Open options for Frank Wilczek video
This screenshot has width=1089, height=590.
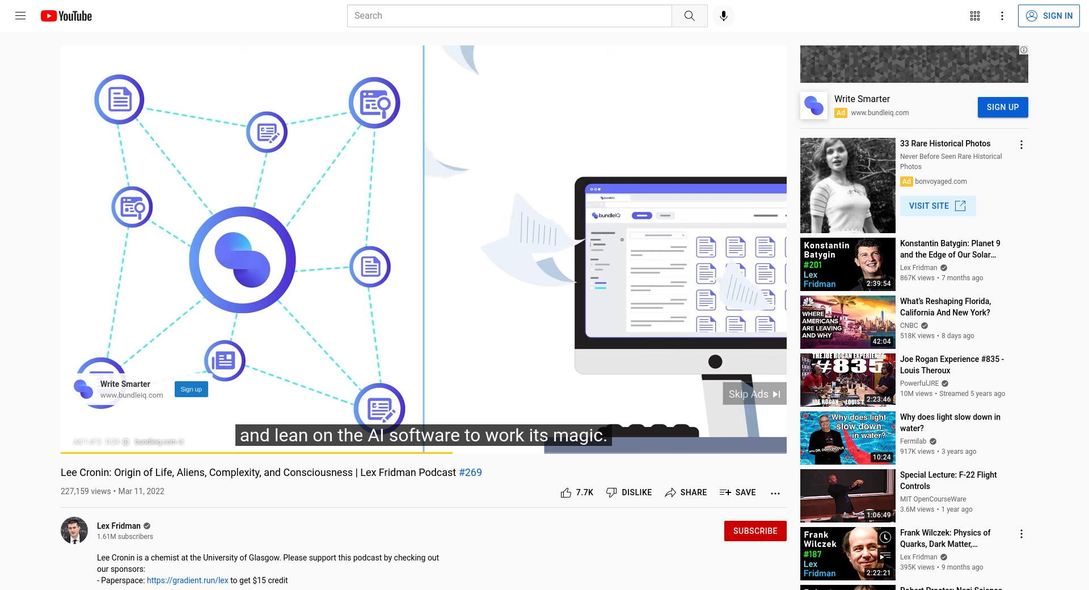[1021, 534]
